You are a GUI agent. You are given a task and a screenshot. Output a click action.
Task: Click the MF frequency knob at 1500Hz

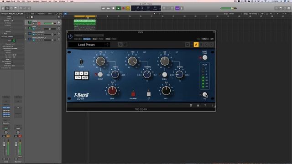click(x=147, y=74)
